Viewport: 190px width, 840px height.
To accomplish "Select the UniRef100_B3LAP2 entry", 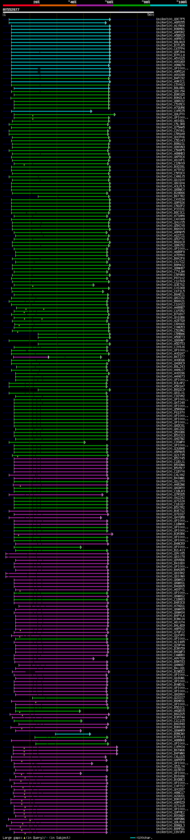I will click(170, 383).
